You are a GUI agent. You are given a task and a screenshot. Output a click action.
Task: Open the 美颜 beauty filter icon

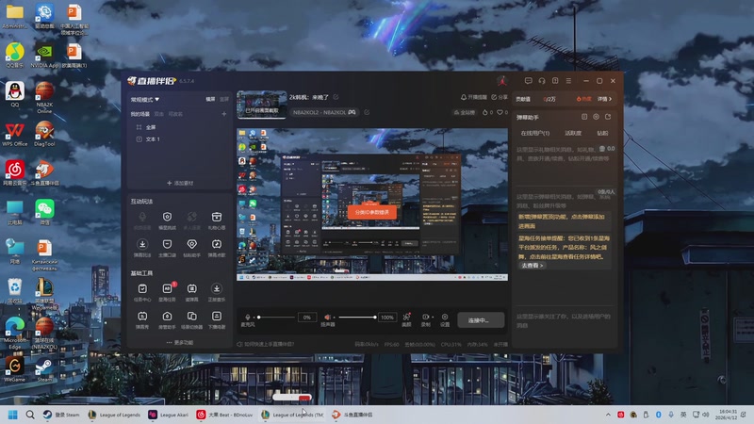(406, 317)
